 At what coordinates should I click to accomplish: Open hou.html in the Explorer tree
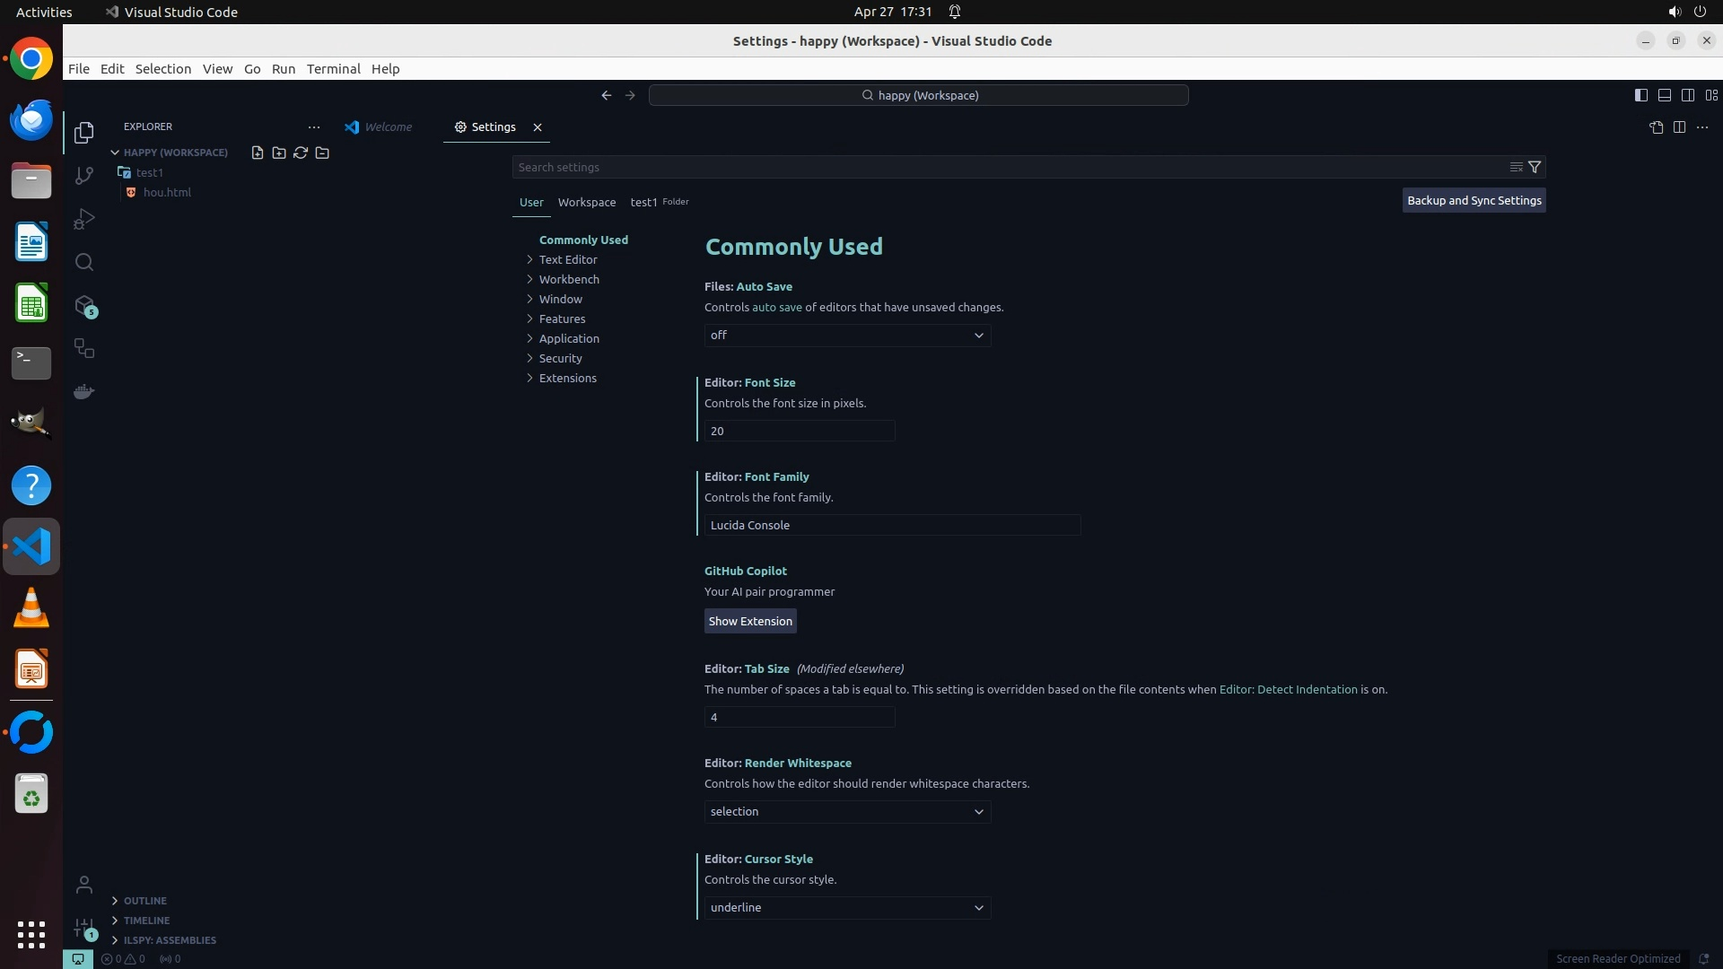coord(167,192)
